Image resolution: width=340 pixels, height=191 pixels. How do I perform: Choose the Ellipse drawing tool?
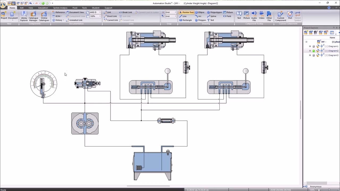[x=200, y=12]
